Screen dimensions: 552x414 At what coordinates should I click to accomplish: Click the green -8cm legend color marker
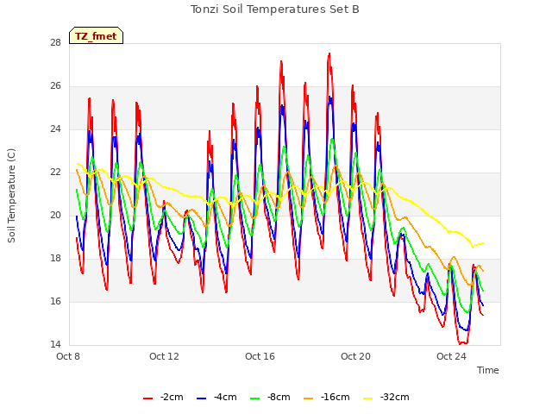pyautogui.click(x=255, y=398)
